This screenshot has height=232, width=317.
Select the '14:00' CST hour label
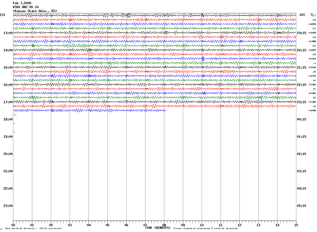coord(8,50)
